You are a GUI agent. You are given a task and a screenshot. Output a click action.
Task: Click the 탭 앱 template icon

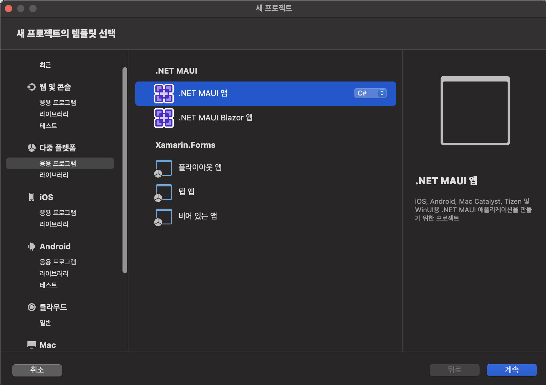[163, 193]
